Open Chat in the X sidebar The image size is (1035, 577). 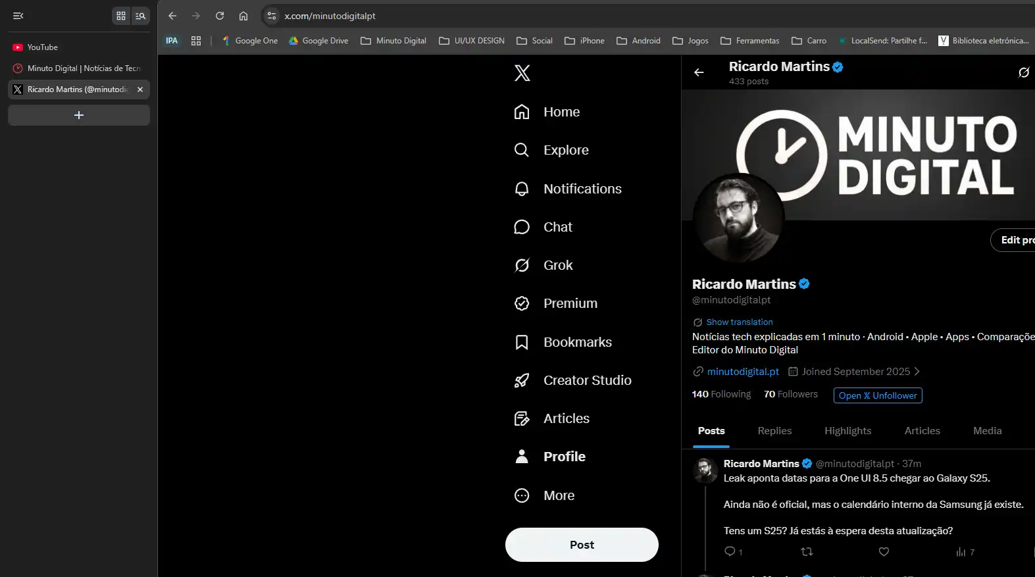543,227
